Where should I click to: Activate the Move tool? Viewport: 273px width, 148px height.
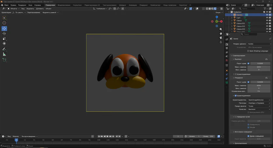pos(4,28)
